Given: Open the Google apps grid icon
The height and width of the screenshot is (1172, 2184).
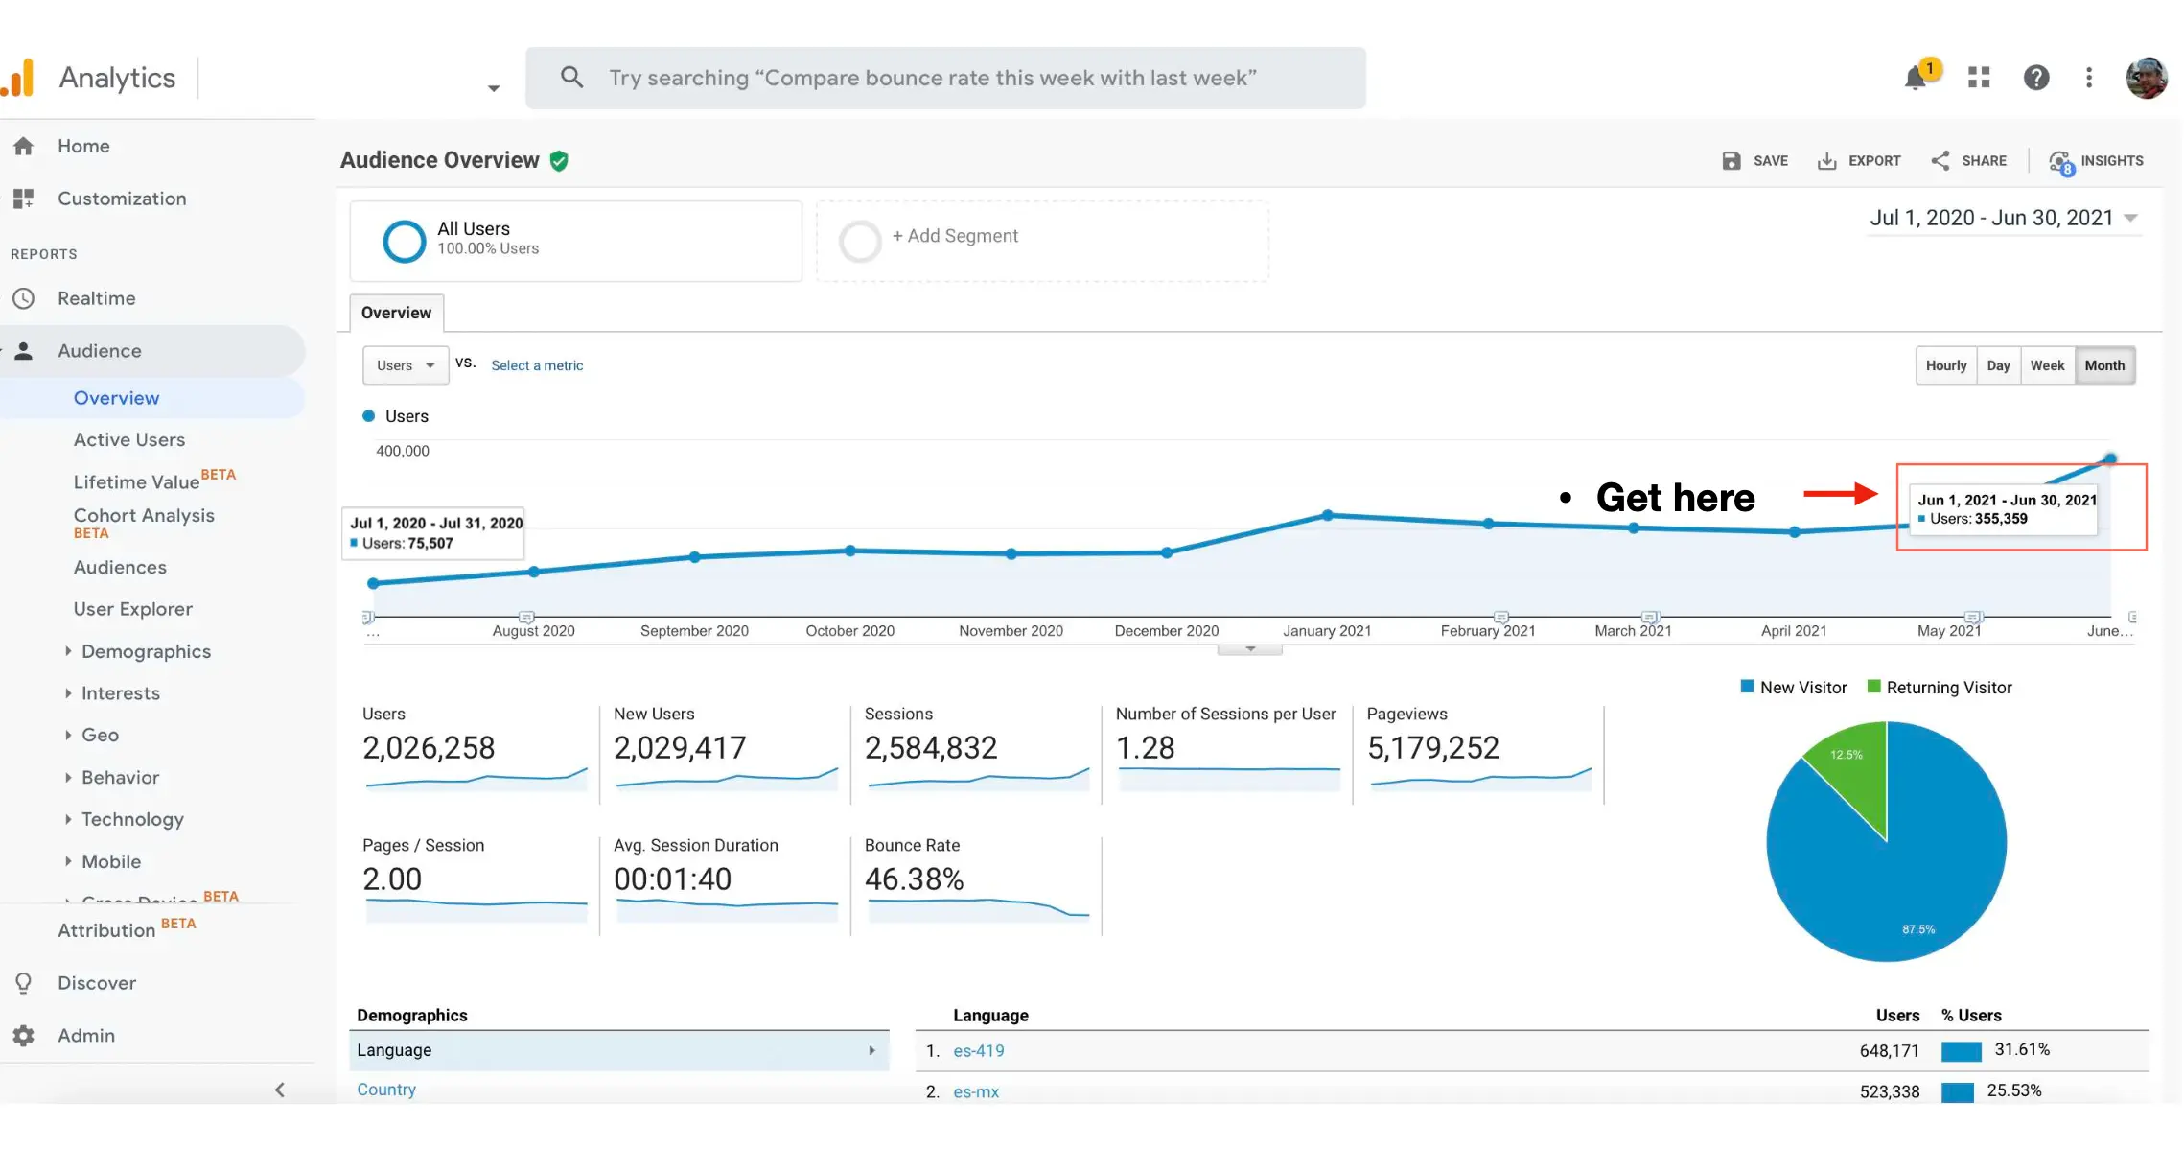Looking at the screenshot, I should coord(1979,78).
